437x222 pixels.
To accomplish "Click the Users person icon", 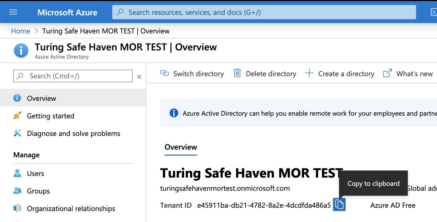I will click(17, 173).
